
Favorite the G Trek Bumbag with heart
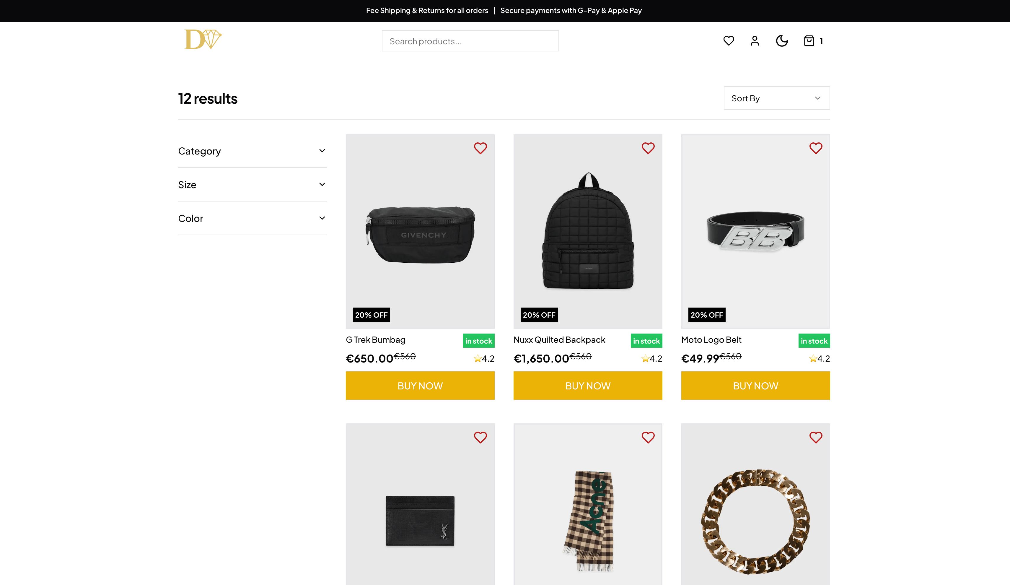pyautogui.click(x=480, y=148)
